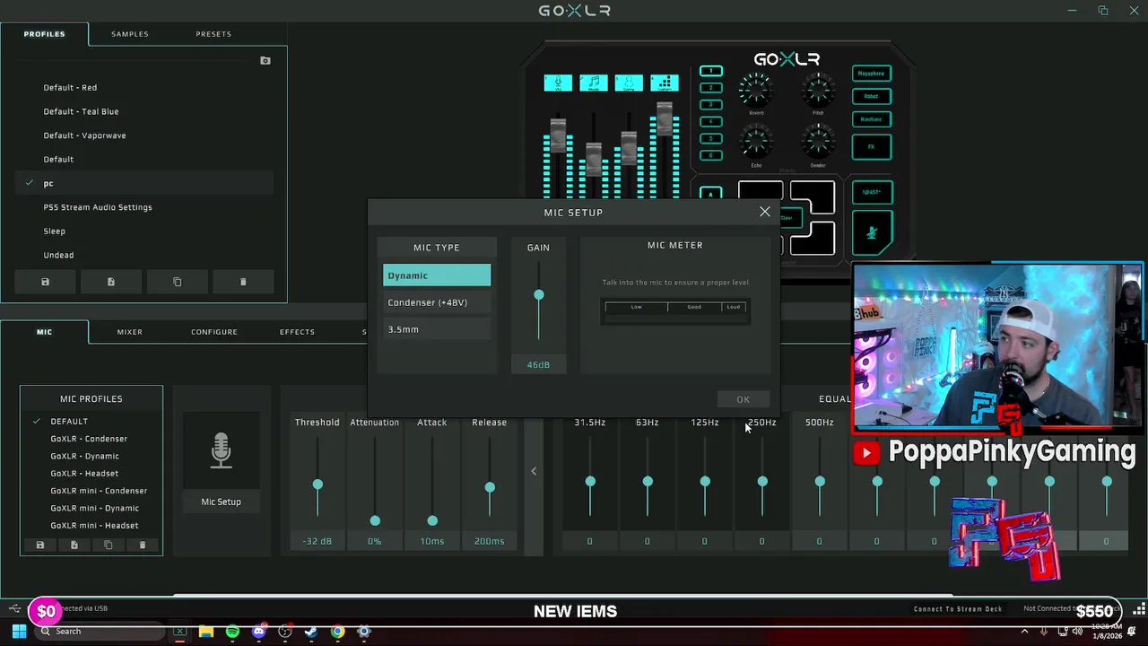This screenshot has width=1148, height=646.
Task: Click the Gain slider handle in Mic Setup
Action: [539, 295]
